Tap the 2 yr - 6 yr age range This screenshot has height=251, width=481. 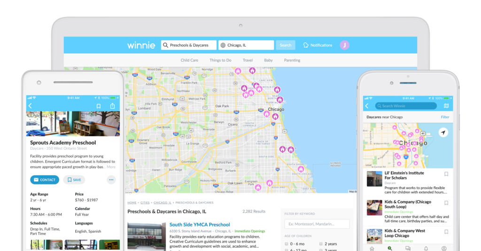38,200
